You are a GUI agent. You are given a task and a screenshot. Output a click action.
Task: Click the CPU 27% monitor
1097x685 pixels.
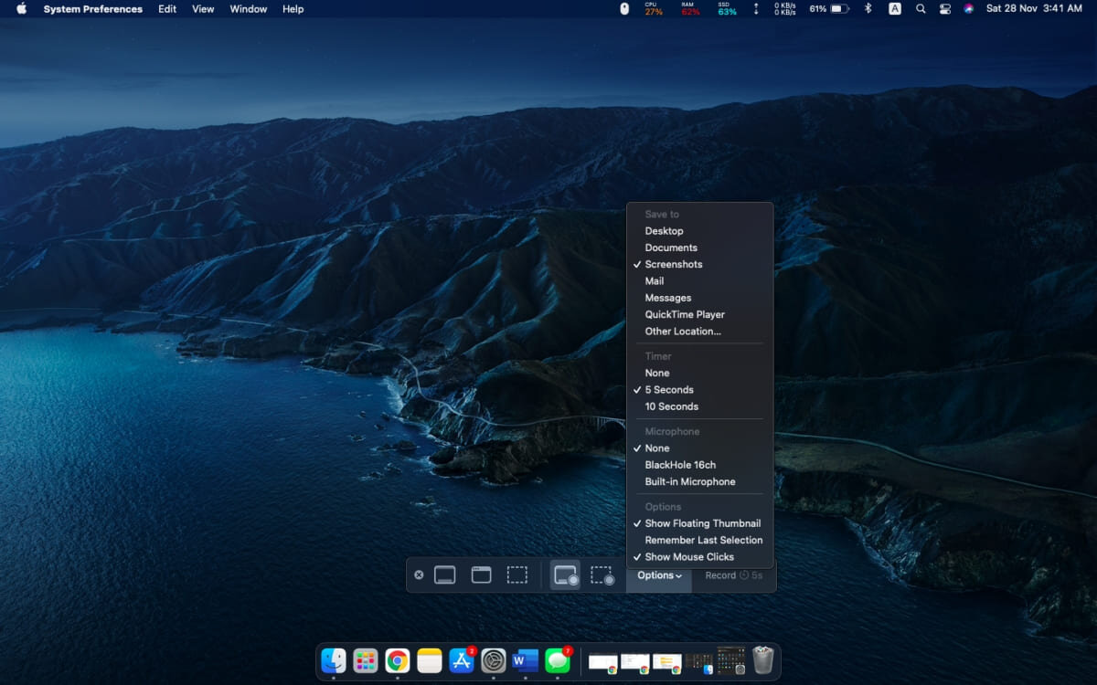pos(654,9)
